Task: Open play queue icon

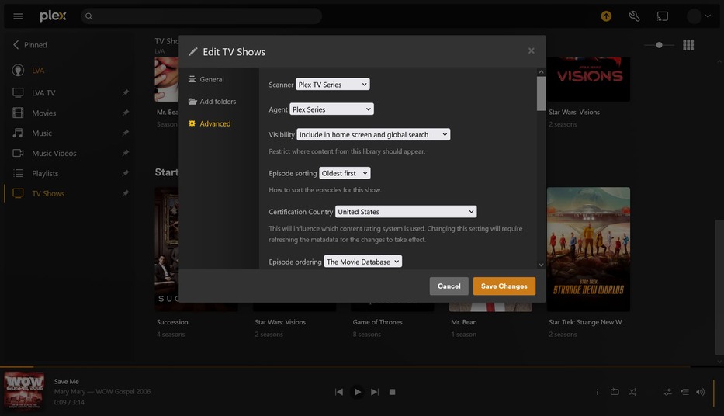Action: (x=684, y=392)
